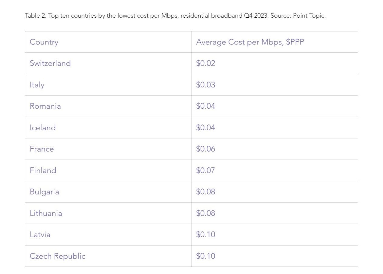Click Switzerland's $0.02 cost value
Screen dimensions: 383x274
coord(206,63)
